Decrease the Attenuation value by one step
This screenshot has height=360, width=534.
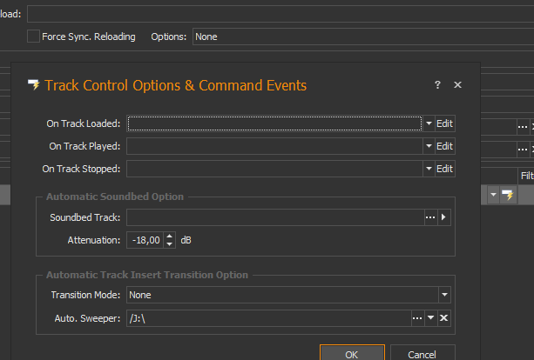[169, 244]
